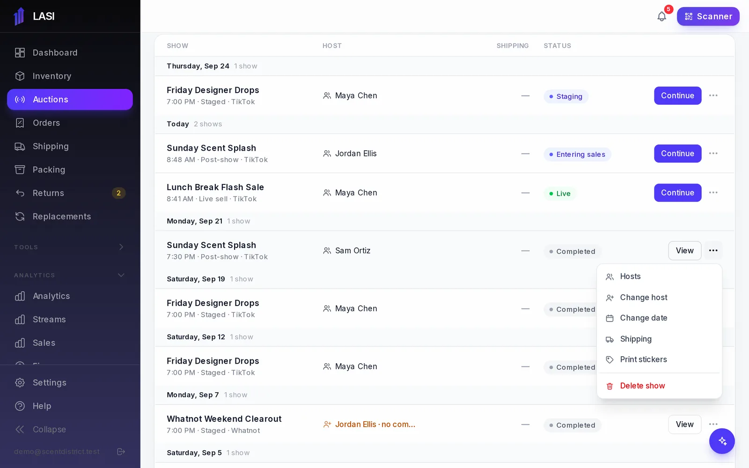
Task: Open more options for Lunch Break Flash Sale
Action: (x=713, y=193)
